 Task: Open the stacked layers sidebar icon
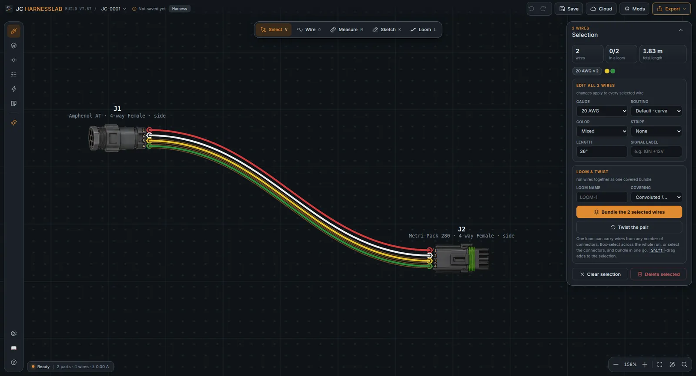click(x=14, y=46)
